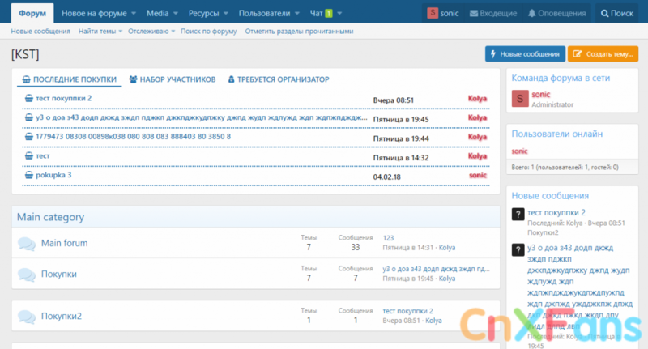Screen dimensions: 648x349
Task: Click the sonic avatar in the top navigation bar
Action: pyautogui.click(x=433, y=14)
